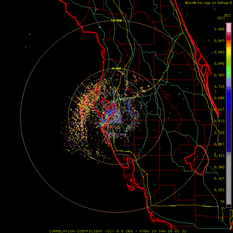Click the 50 NMI range ring label

coord(116,68)
